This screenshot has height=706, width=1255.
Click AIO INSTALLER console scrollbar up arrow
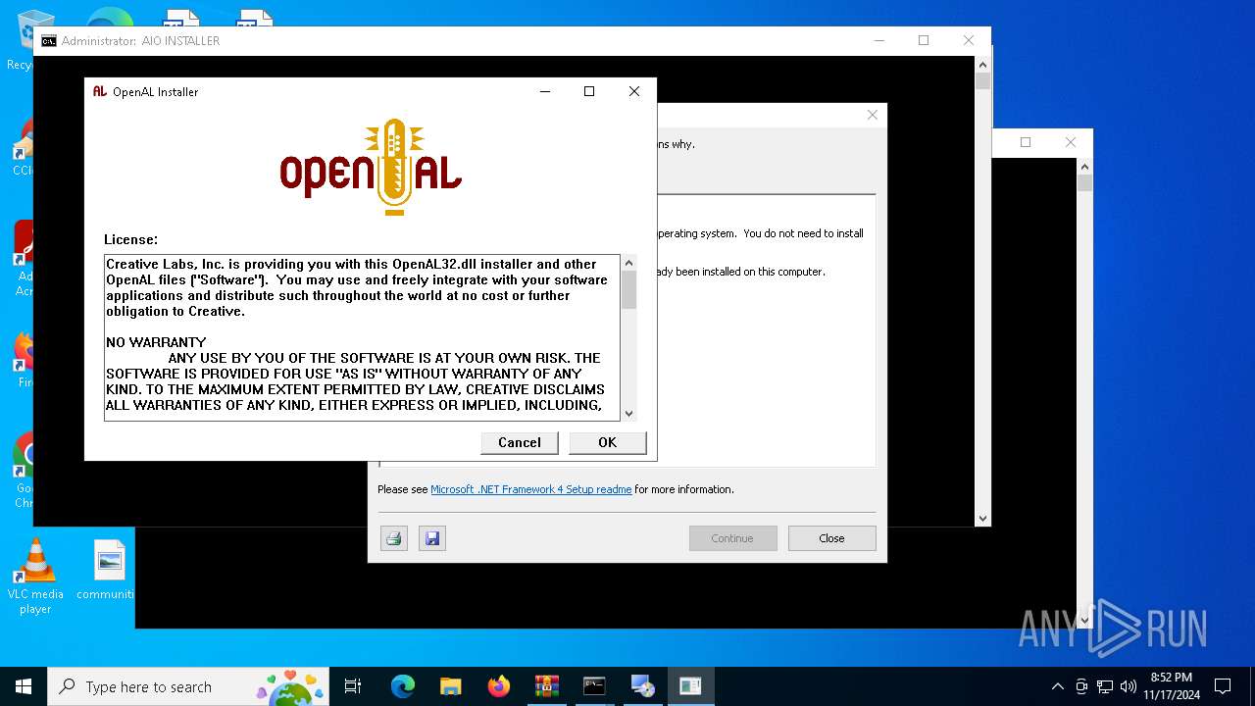[x=982, y=65]
